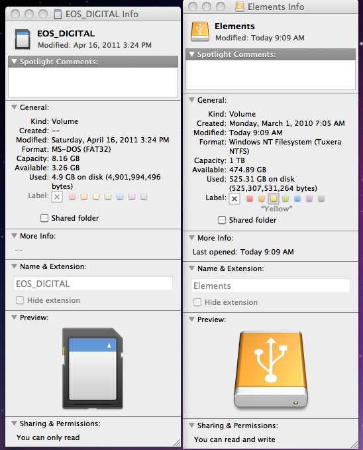This screenshot has height=450, width=363.
Task: Click '474.89 GB' available value
Action: [x=248, y=170]
